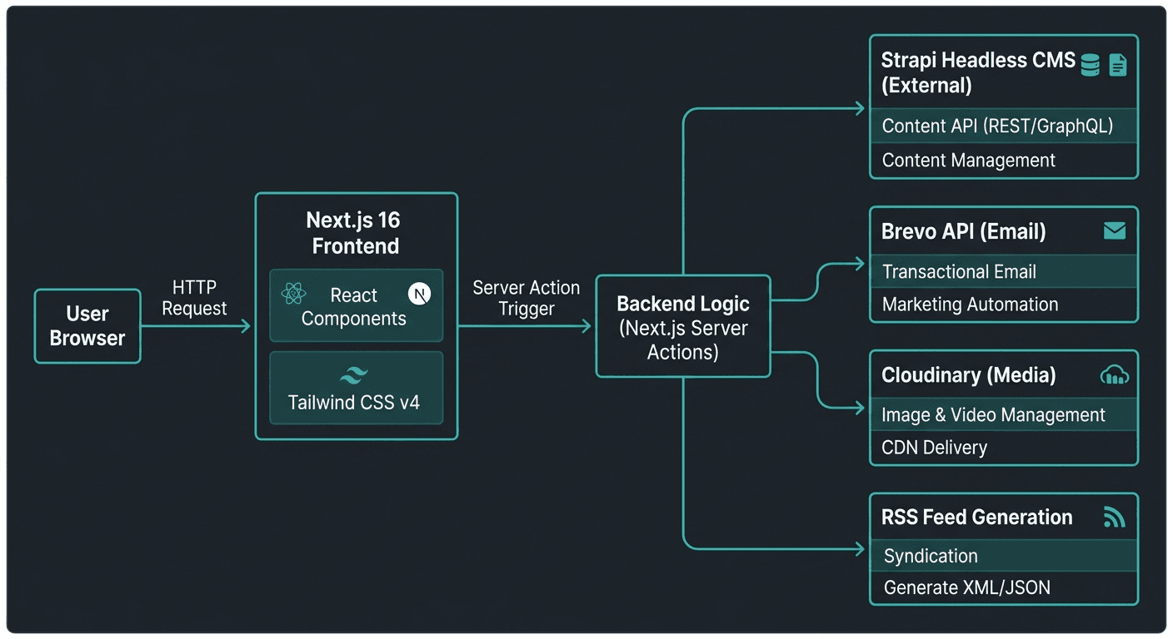Click the Cloudinary cloud icon
The height and width of the screenshot is (639, 1173).
coord(1115,375)
